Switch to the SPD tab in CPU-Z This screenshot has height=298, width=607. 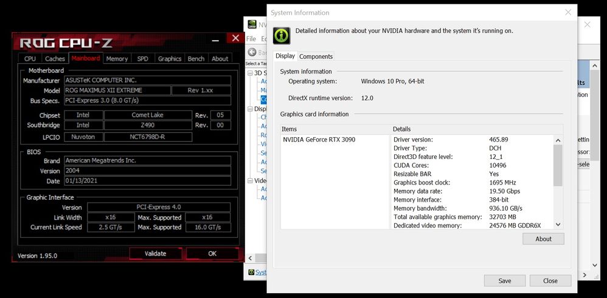(142, 59)
